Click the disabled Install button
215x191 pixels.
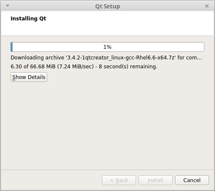[156, 180]
